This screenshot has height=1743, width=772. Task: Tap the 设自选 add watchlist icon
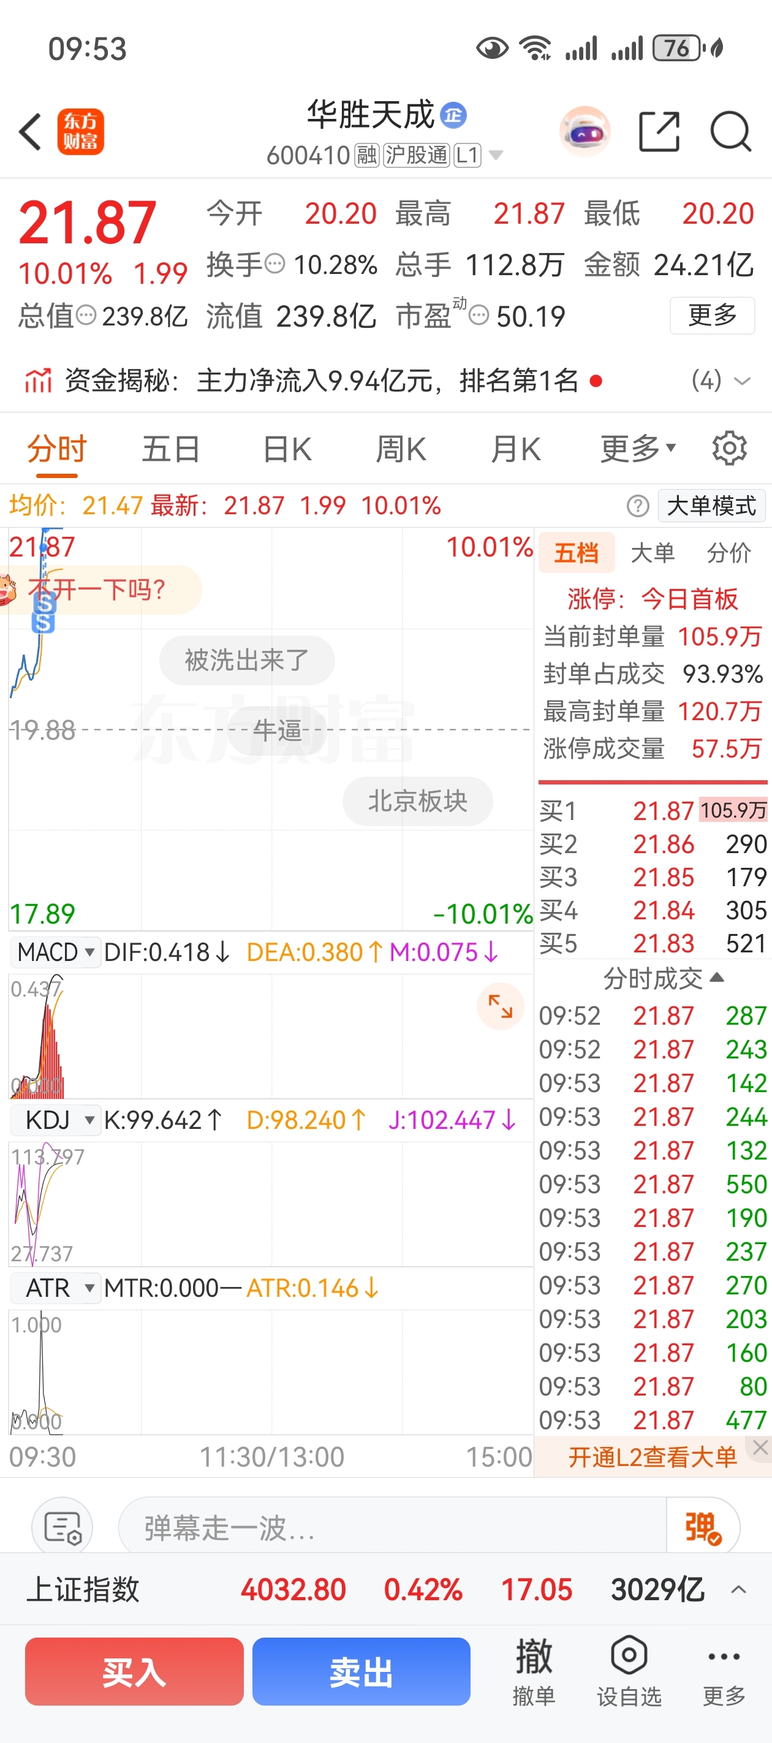point(629,1671)
